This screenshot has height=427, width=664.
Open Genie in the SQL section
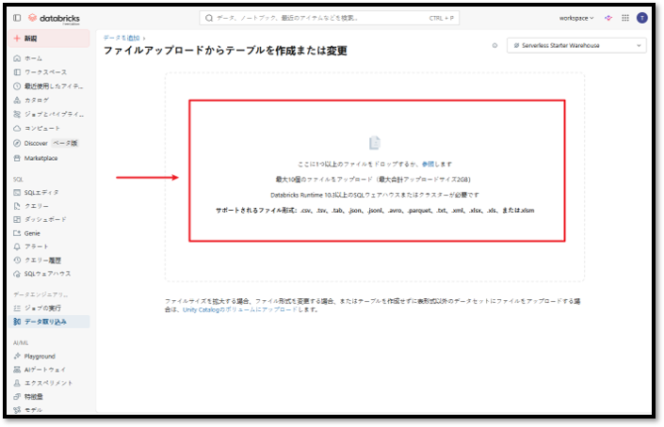click(33, 232)
